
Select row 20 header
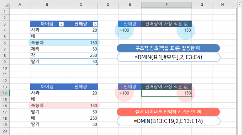click(5, 131)
